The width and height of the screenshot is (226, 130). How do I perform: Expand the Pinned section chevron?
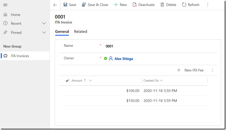44,33
